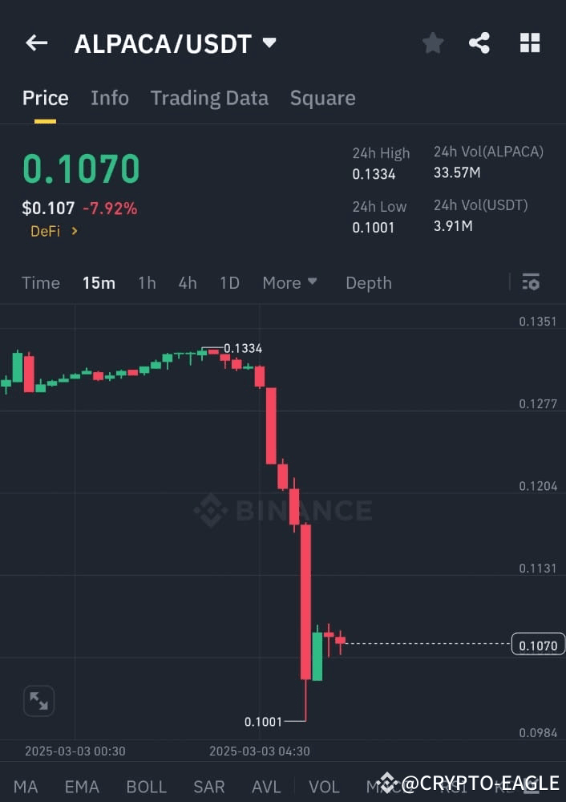
Task: Enable the MA indicator
Action: coord(26,787)
